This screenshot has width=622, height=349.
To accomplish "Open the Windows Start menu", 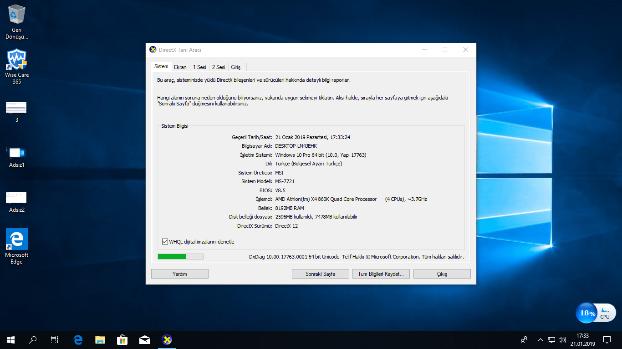I will (x=11, y=339).
